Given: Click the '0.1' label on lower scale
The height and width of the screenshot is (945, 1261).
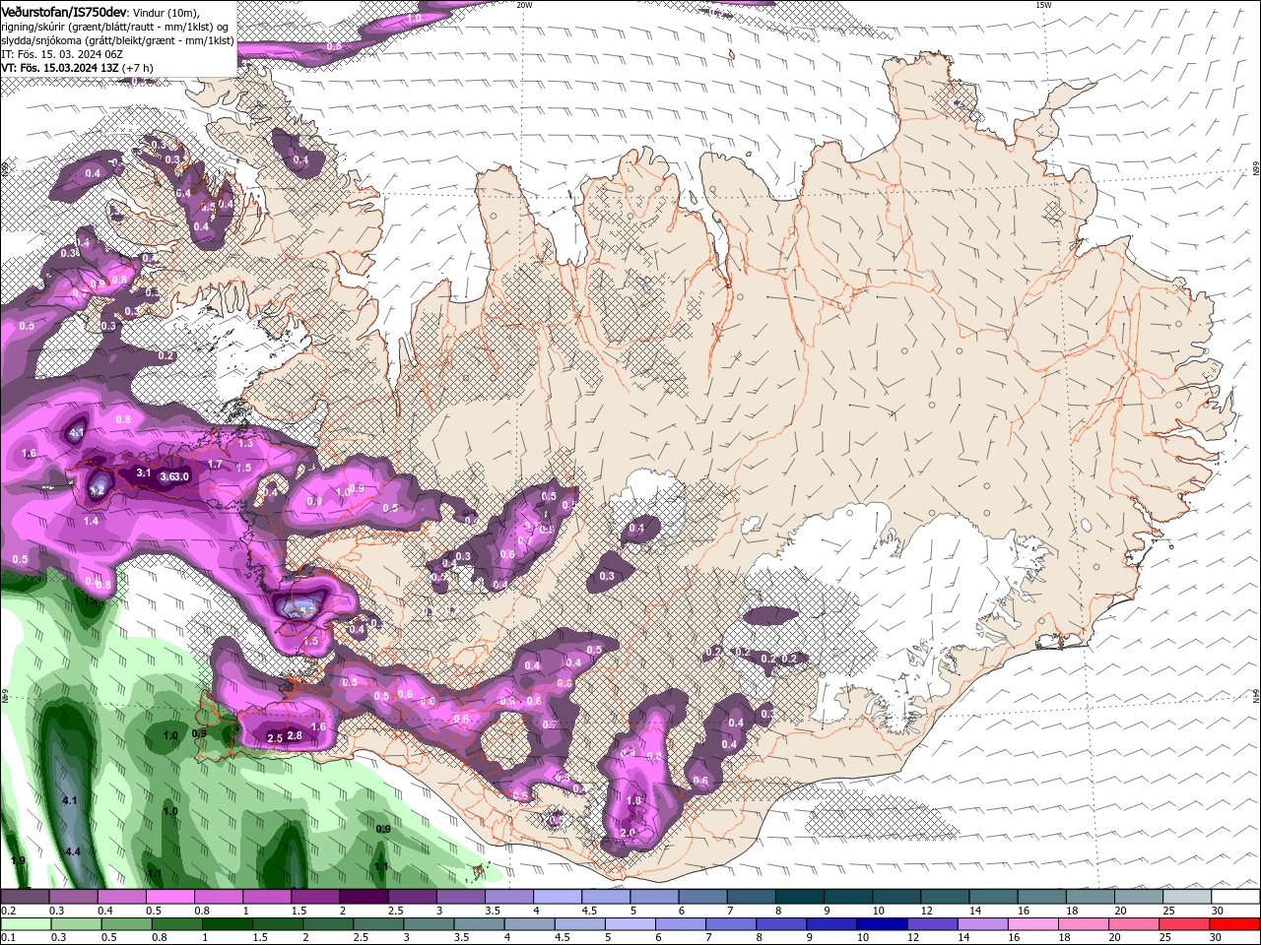Looking at the screenshot, I should [x=8, y=937].
